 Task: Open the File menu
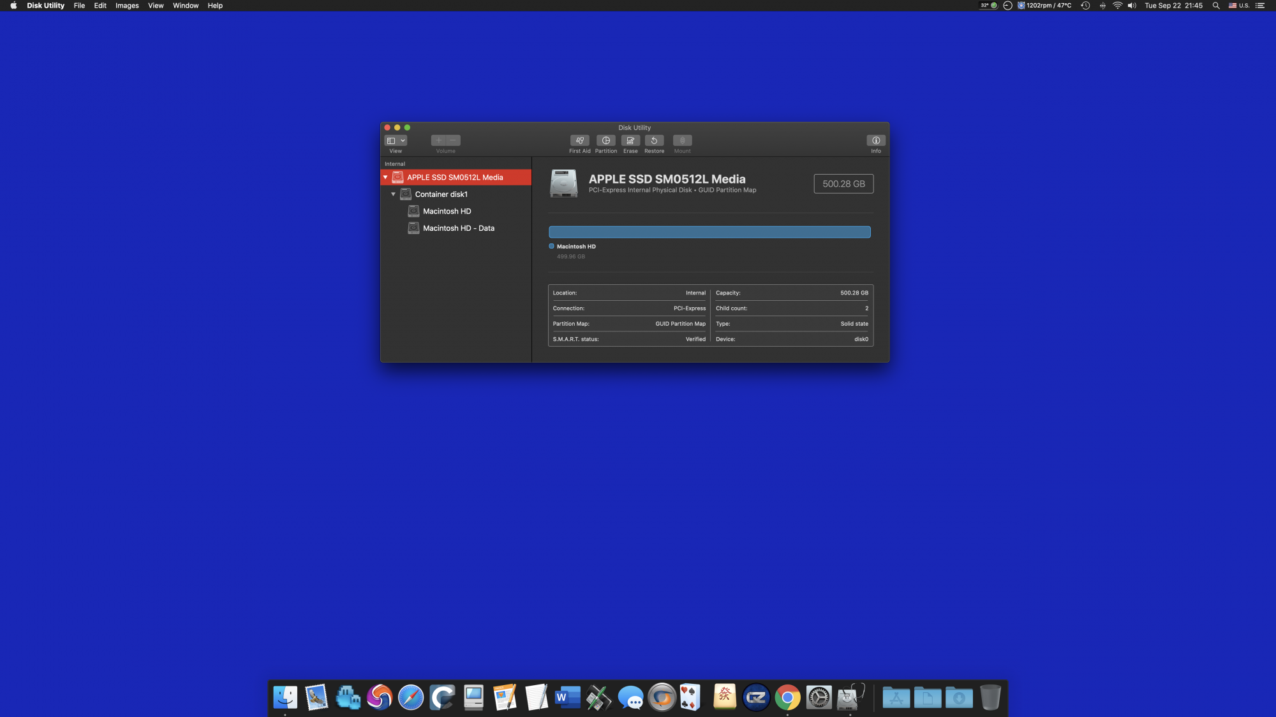(79, 6)
